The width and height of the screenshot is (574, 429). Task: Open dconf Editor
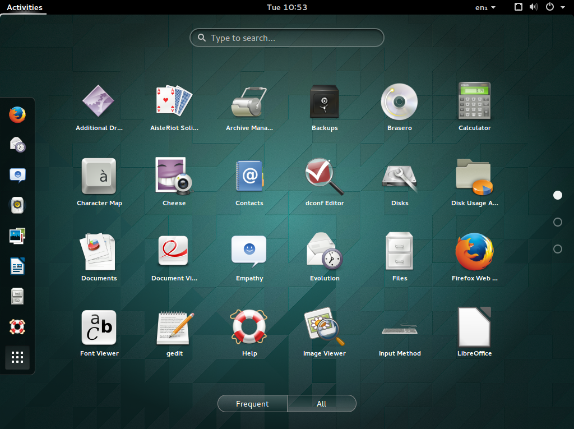(325, 176)
